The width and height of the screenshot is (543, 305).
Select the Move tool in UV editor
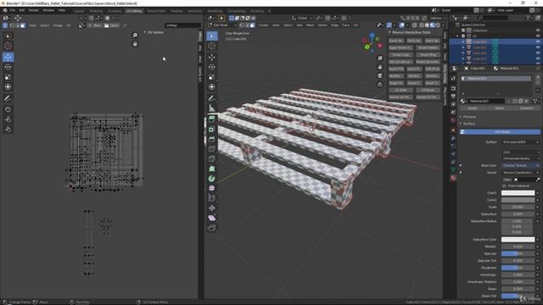point(8,58)
